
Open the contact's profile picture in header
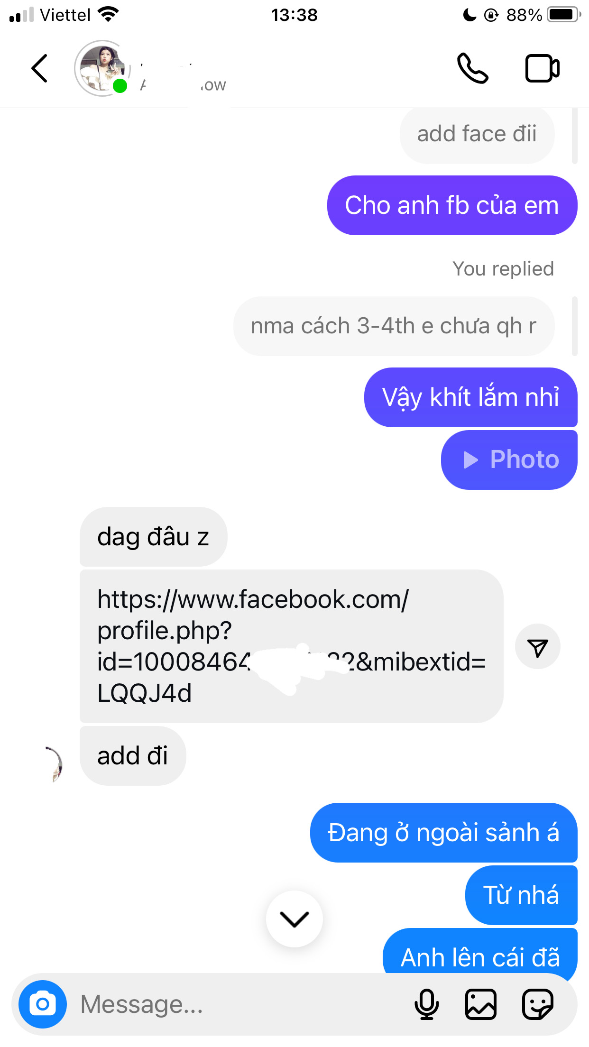(x=102, y=69)
